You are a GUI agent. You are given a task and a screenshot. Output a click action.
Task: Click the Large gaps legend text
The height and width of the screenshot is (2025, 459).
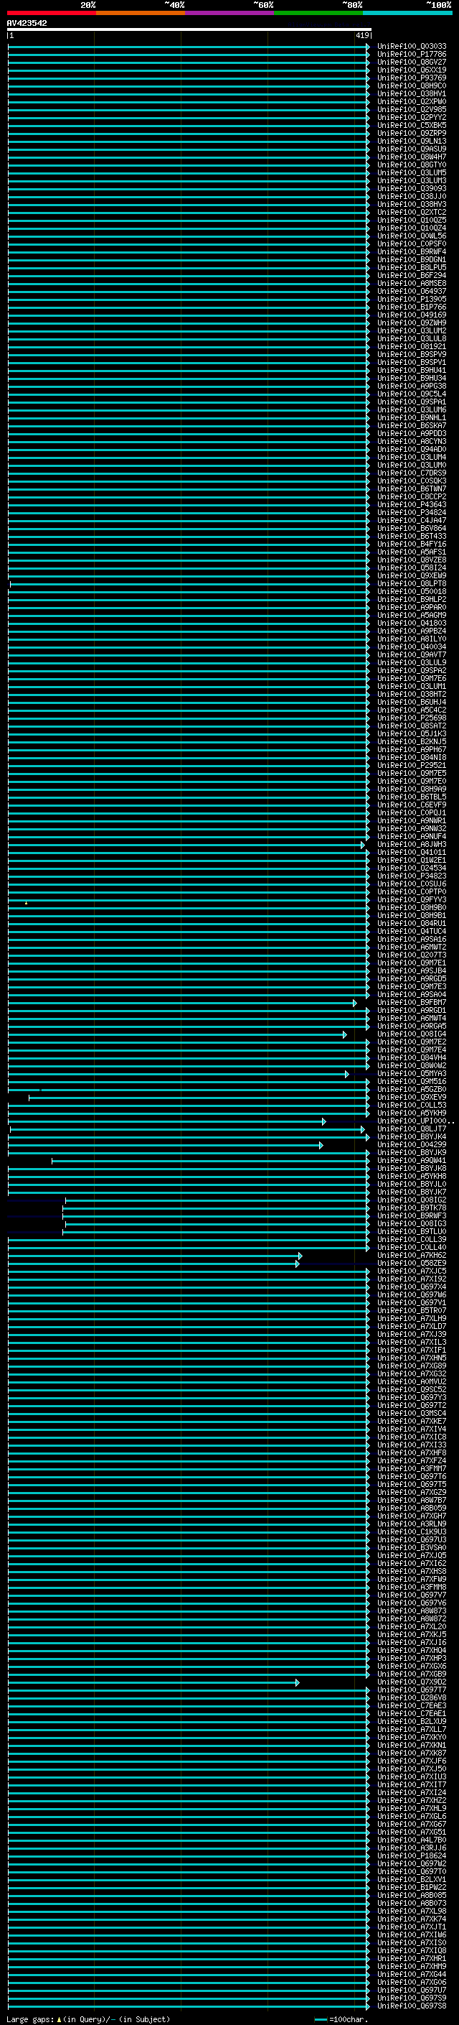pos(89,2019)
